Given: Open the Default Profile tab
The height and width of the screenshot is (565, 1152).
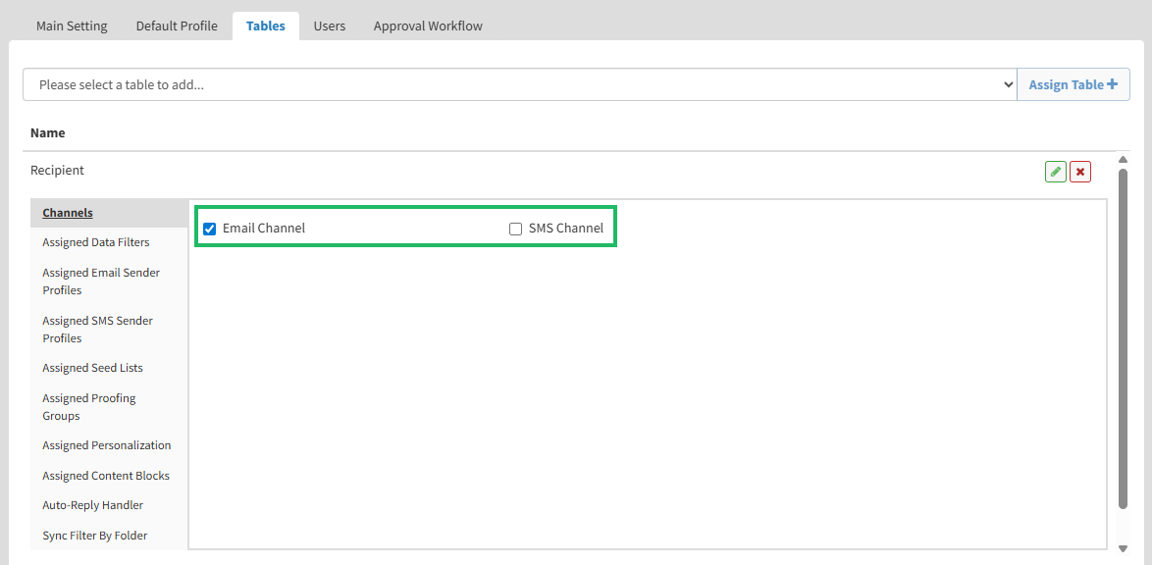Looking at the screenshot, I should point(177,26).
